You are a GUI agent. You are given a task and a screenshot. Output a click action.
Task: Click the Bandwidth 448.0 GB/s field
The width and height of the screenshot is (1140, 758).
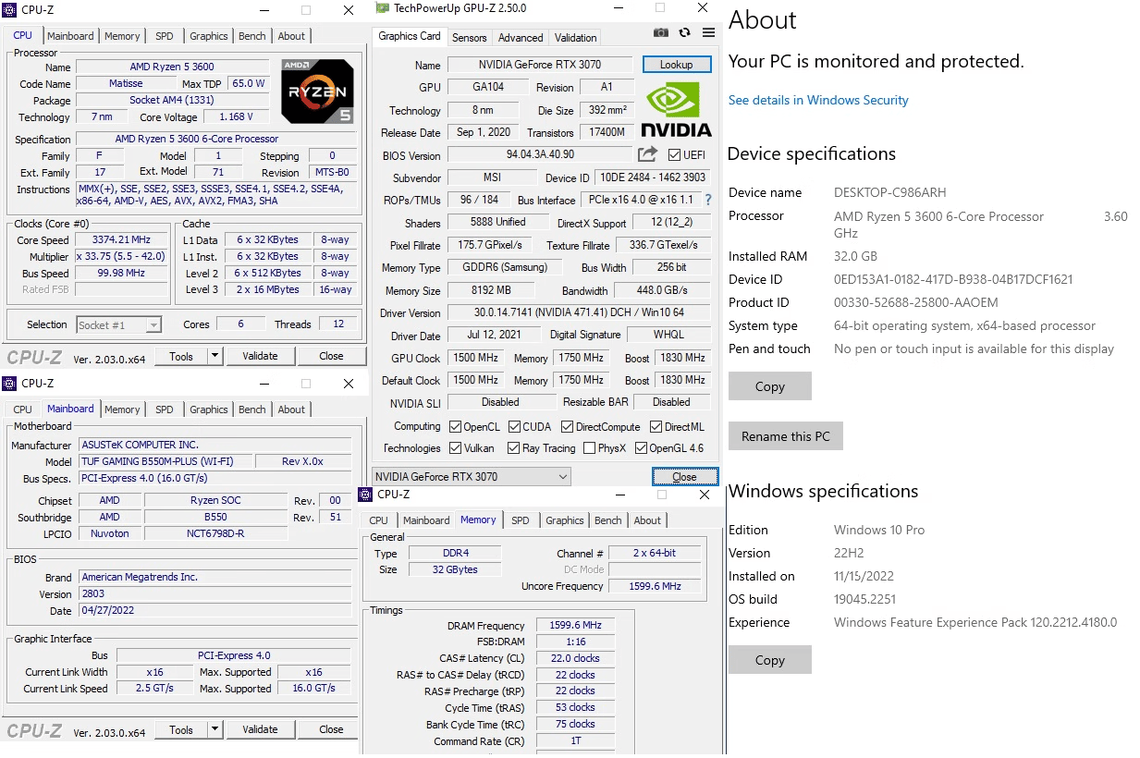coord(663,290)
